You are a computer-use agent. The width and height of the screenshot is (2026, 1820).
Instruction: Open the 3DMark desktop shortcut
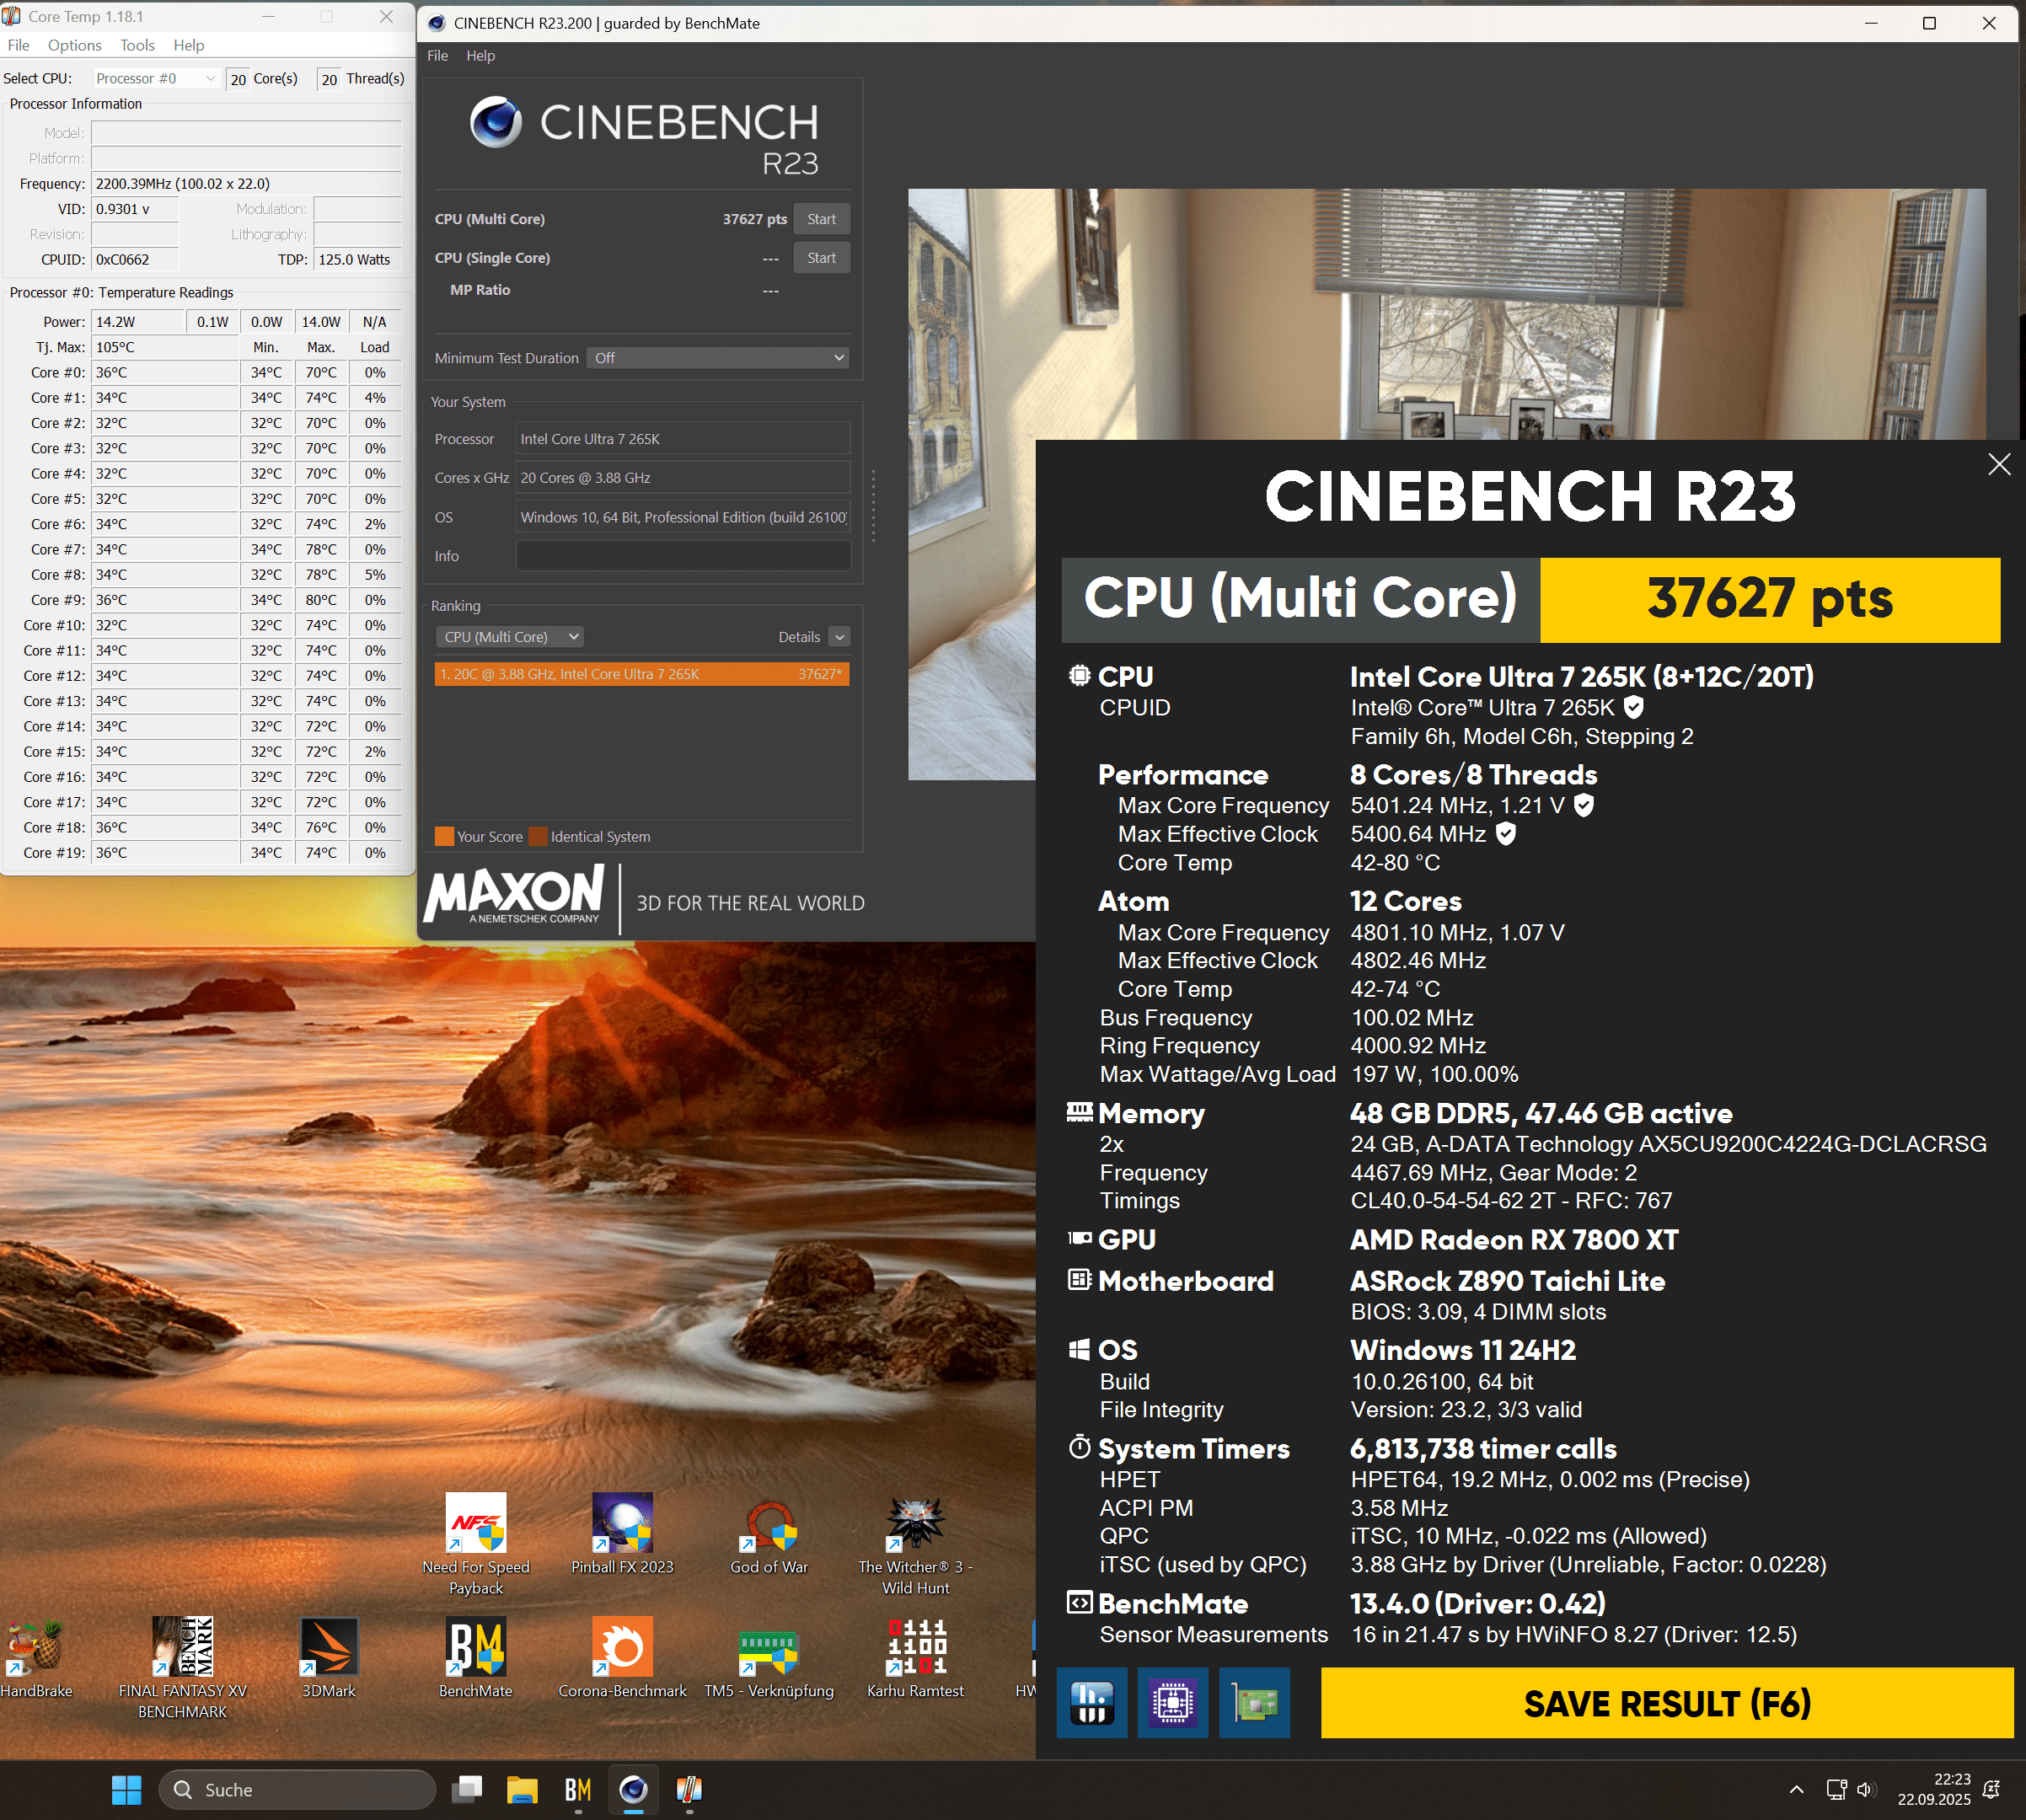[x=329, y=1648]
